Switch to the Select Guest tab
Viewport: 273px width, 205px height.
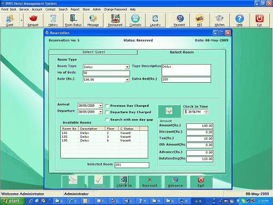click(x=93, y=52)
